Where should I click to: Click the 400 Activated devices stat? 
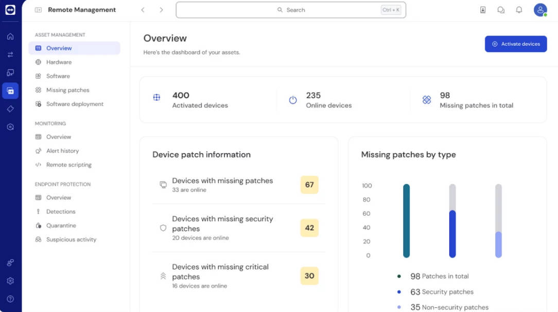click(200, 100)
